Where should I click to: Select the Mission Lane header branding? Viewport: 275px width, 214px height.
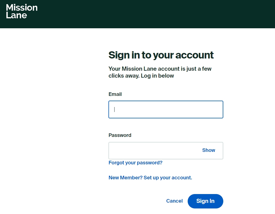pyautogui.click(x=22, y=12)
